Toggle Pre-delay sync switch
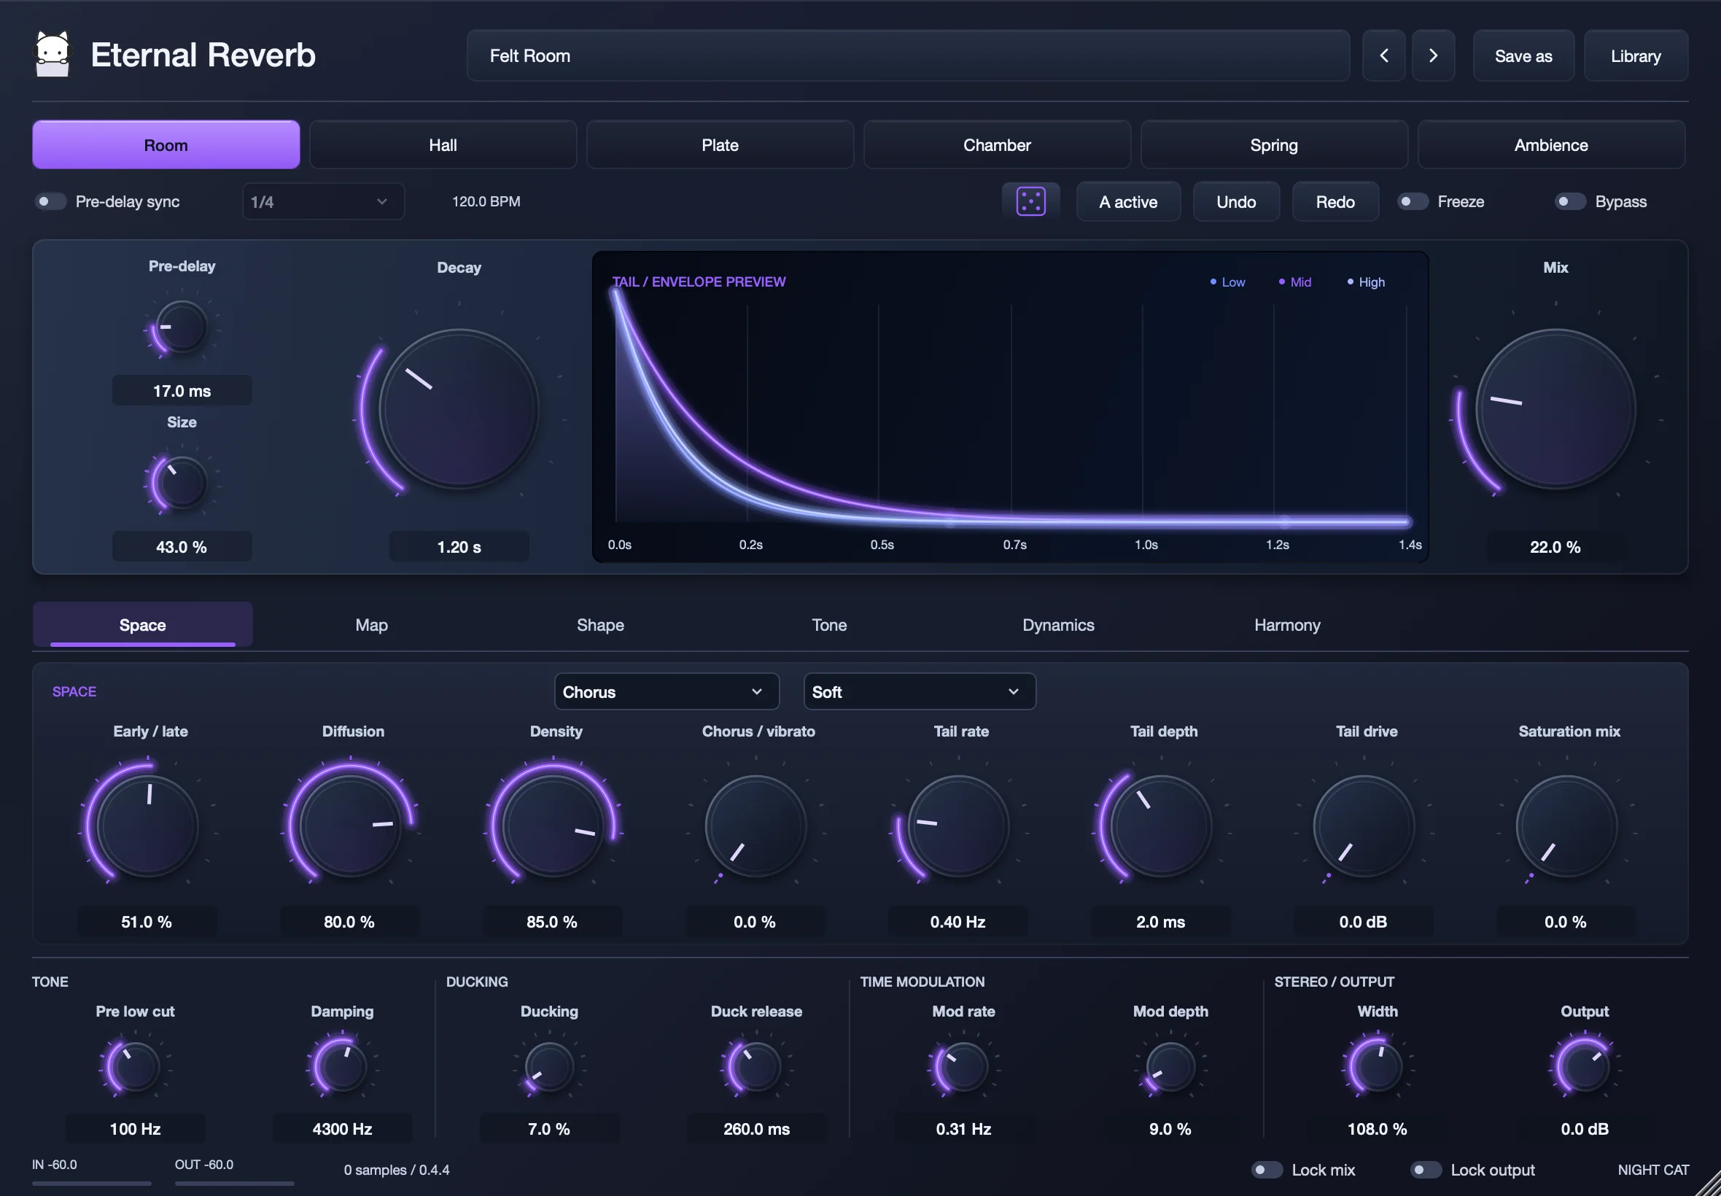 click(50, 201)
